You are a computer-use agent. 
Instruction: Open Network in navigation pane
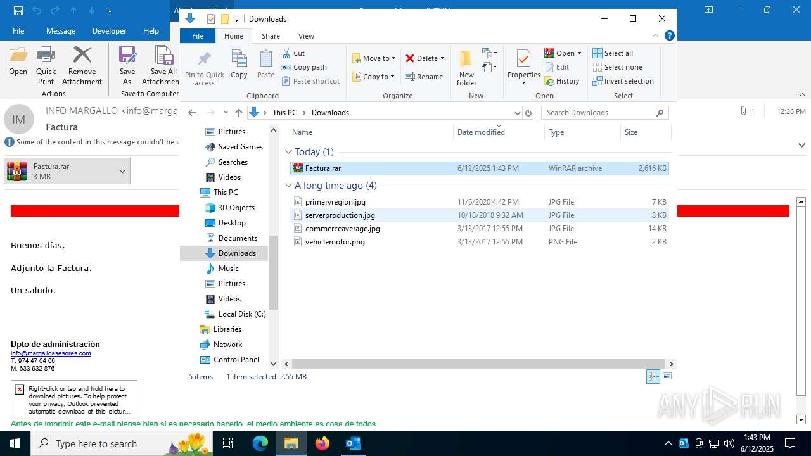(227, 345)
